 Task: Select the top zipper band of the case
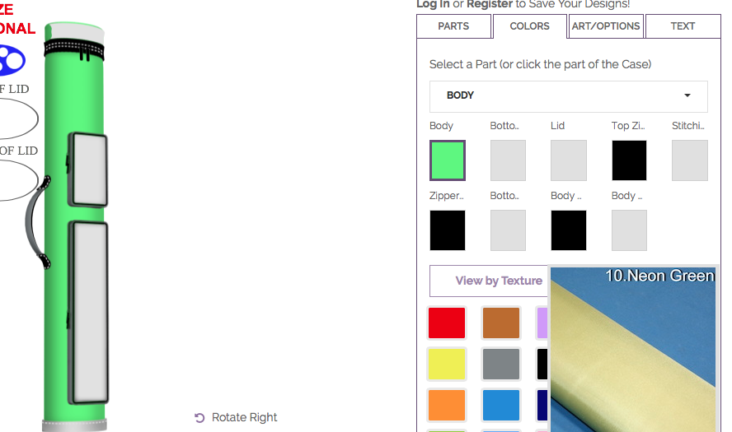tap(73, 50)
